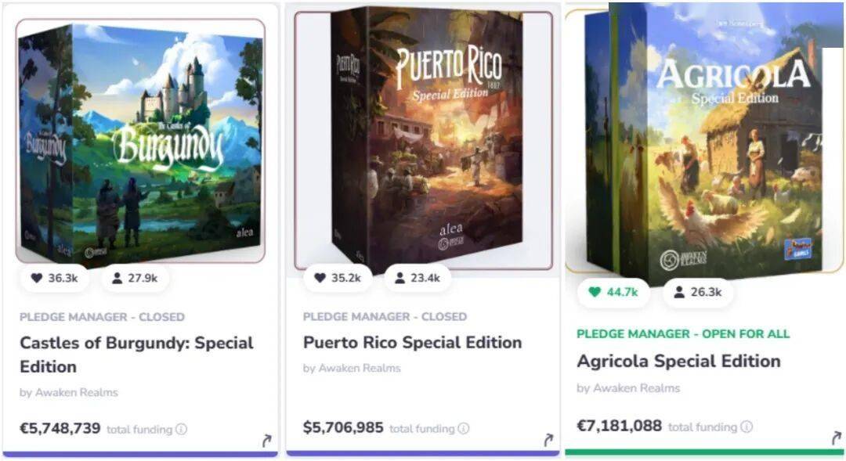The image size is (846, 461).
Task: Click info icon beside Castles of Burgundy total funding
Action: point(181,429)
